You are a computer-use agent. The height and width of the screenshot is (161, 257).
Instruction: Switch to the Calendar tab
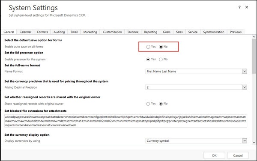25,32
